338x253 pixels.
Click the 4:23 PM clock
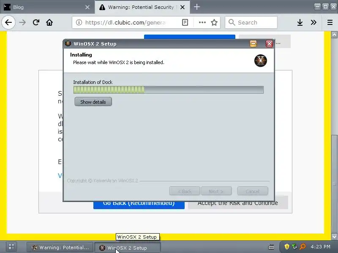320,247
